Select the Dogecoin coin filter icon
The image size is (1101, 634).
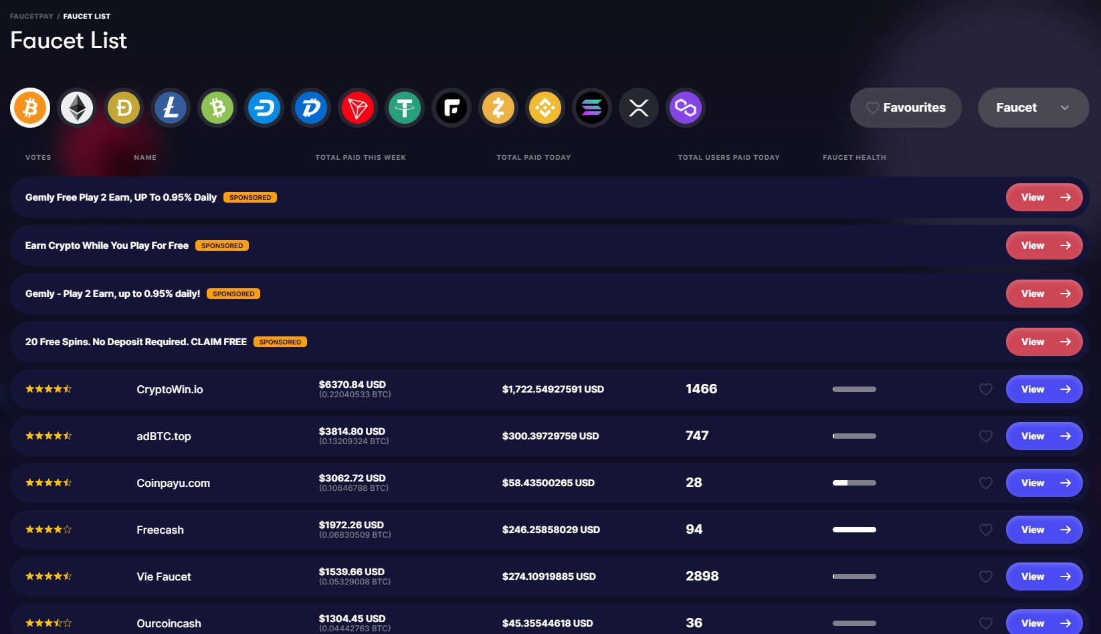coord(124,108)
